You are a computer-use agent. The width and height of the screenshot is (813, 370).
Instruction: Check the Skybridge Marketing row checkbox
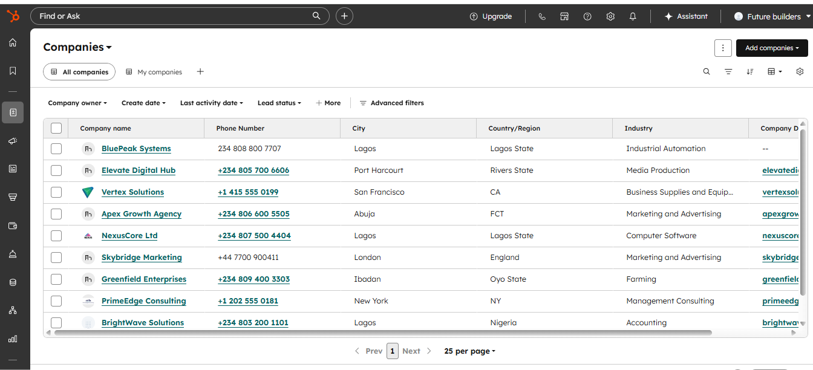[56, 258]
